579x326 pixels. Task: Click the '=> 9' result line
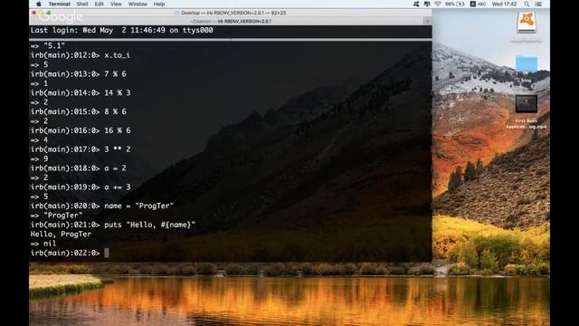(x=39, y=159)
